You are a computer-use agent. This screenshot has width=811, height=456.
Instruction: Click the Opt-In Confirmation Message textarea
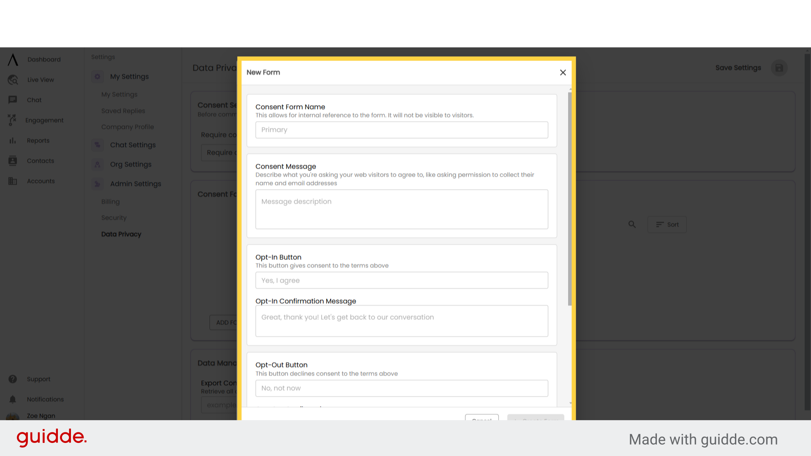coord(402,321)
